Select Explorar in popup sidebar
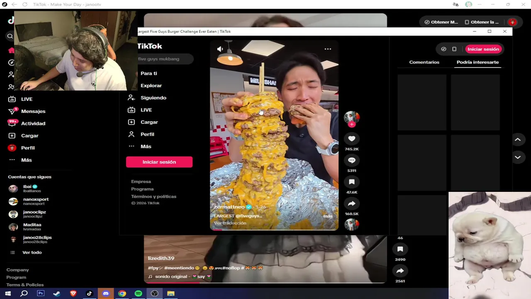This screenshot has width=531, height=299. 151,86
